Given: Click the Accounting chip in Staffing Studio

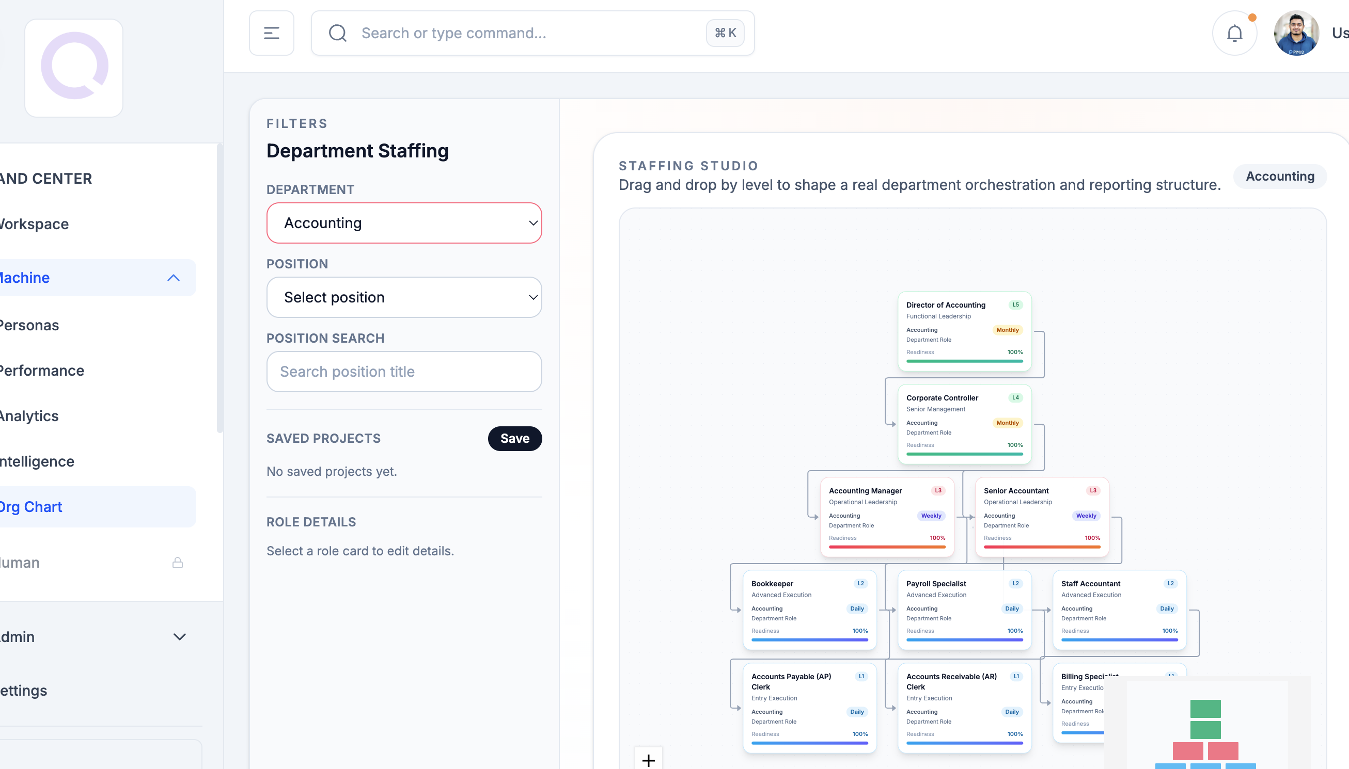Looking at the screenshot, I should tap(1279, 176).
